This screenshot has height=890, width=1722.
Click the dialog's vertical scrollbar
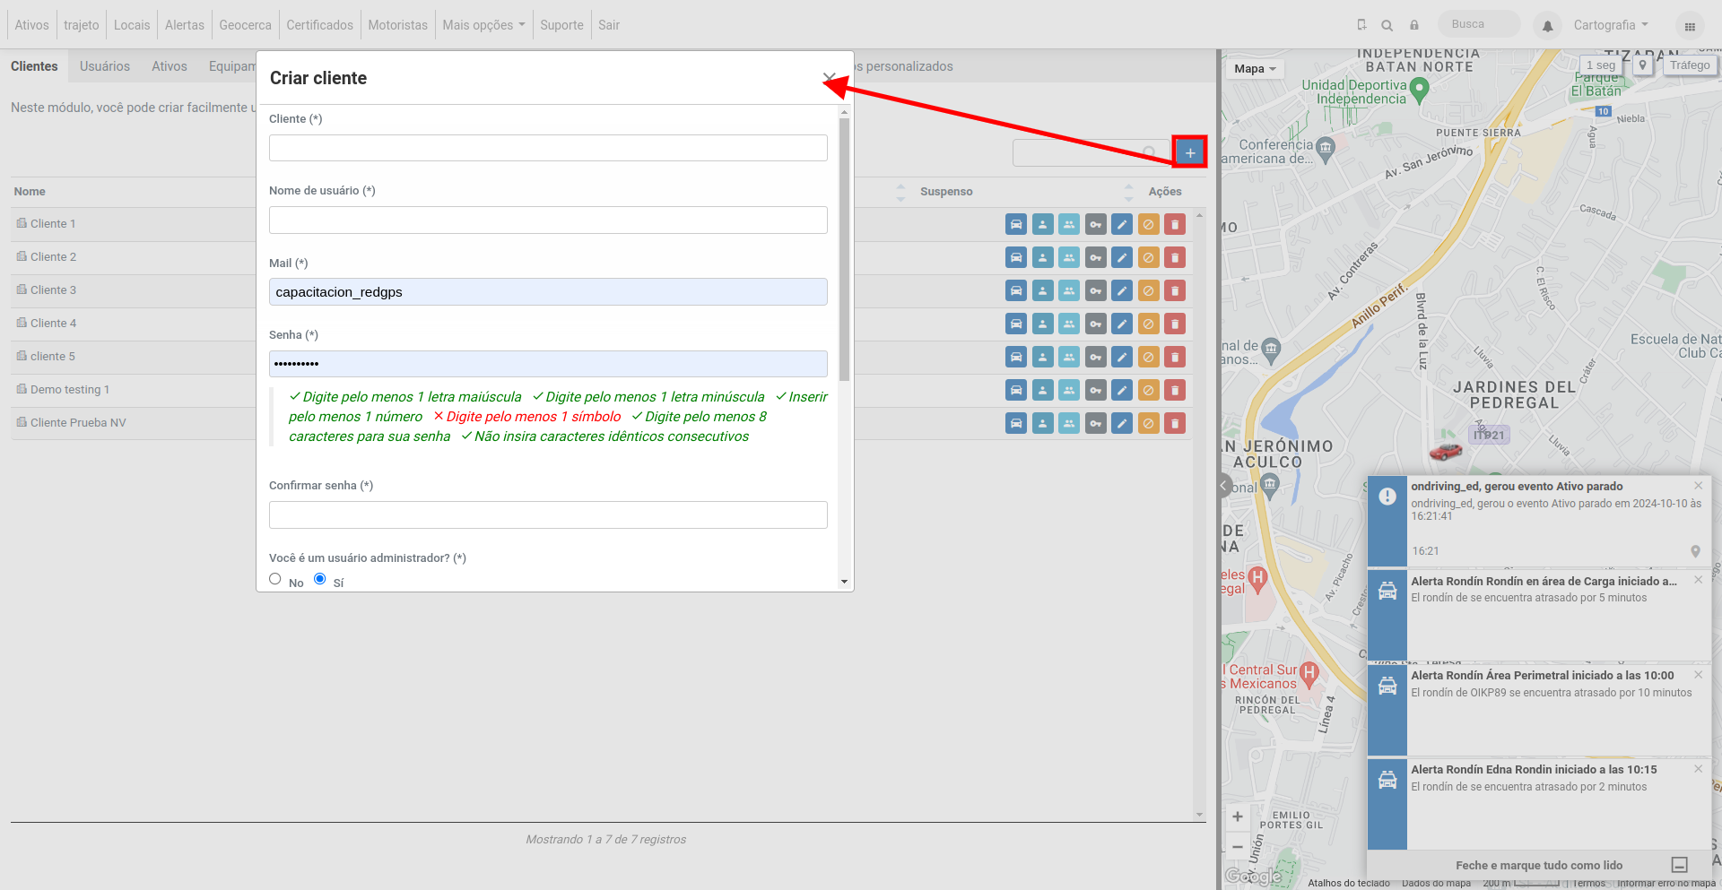pyautogui.click(x=844, y=249)
